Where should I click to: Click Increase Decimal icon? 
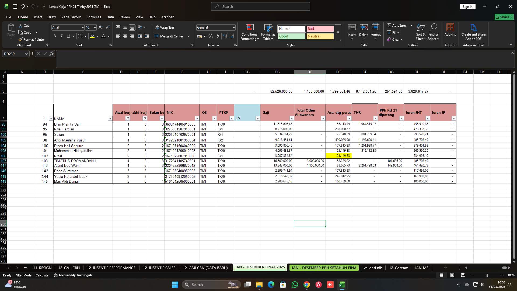tap(225, 36)
